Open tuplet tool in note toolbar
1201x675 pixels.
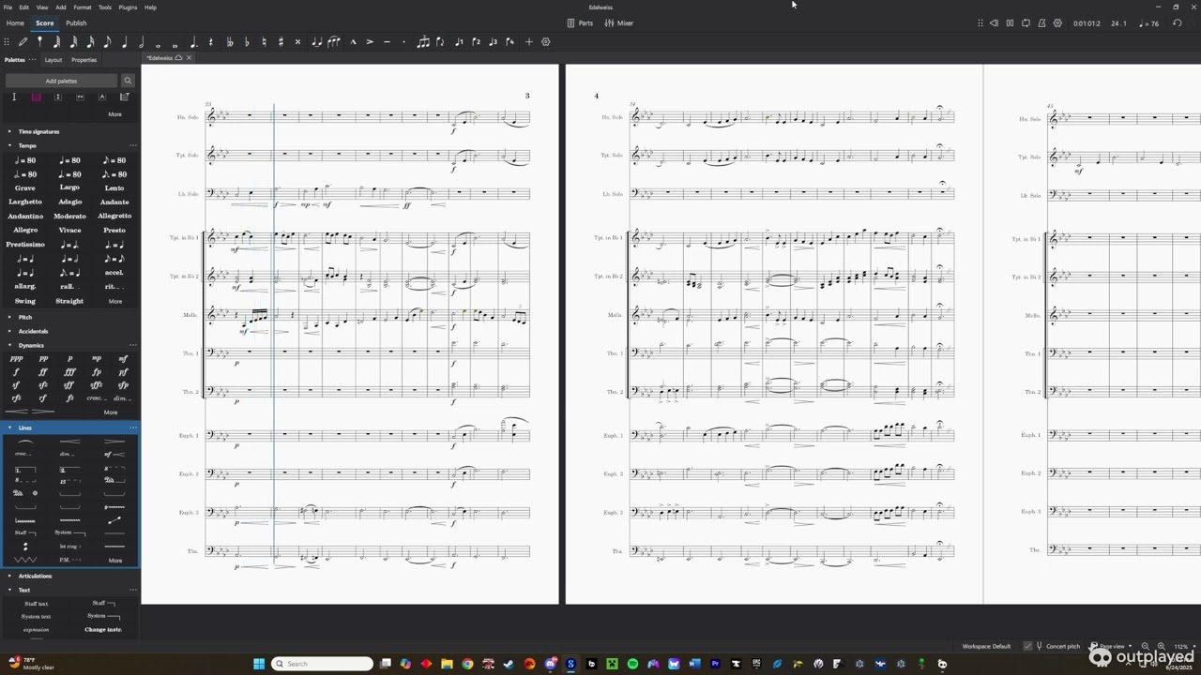pyautogui.click(x=423, y=42)
